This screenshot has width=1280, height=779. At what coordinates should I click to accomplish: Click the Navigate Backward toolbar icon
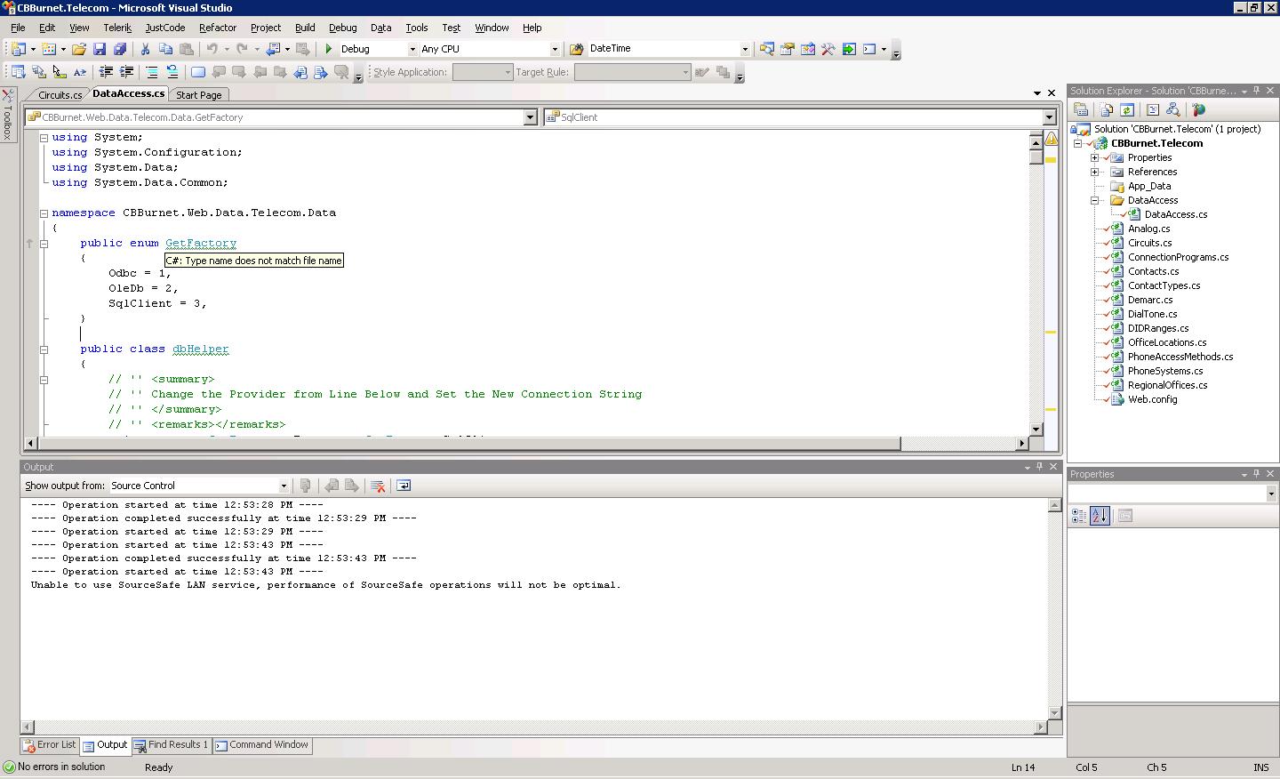tap(274, 49)
